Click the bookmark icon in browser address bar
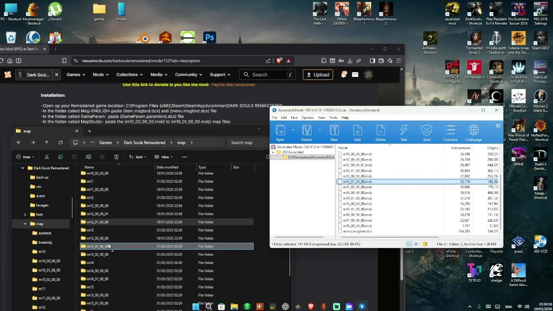553x311 pixels. point(64,61)
